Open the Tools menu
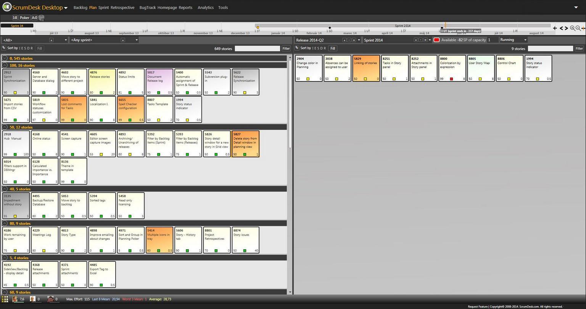The height and width of the screenshot is (309, 586). pos(223,8)
